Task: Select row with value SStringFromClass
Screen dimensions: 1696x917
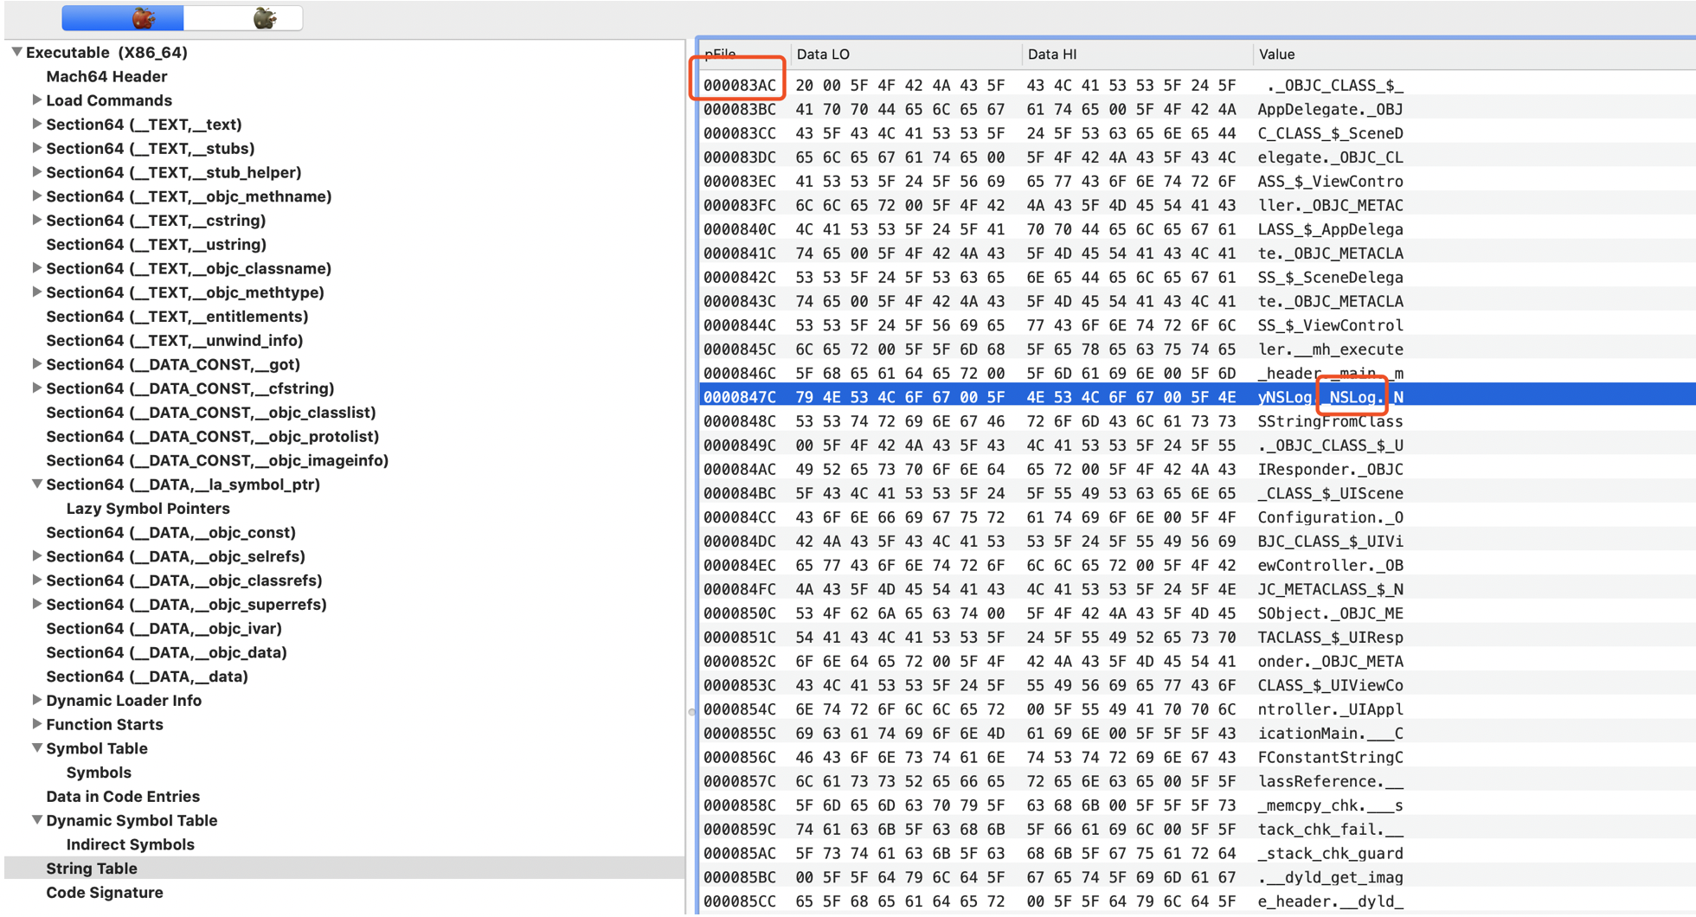Action: click(1198, 421)
